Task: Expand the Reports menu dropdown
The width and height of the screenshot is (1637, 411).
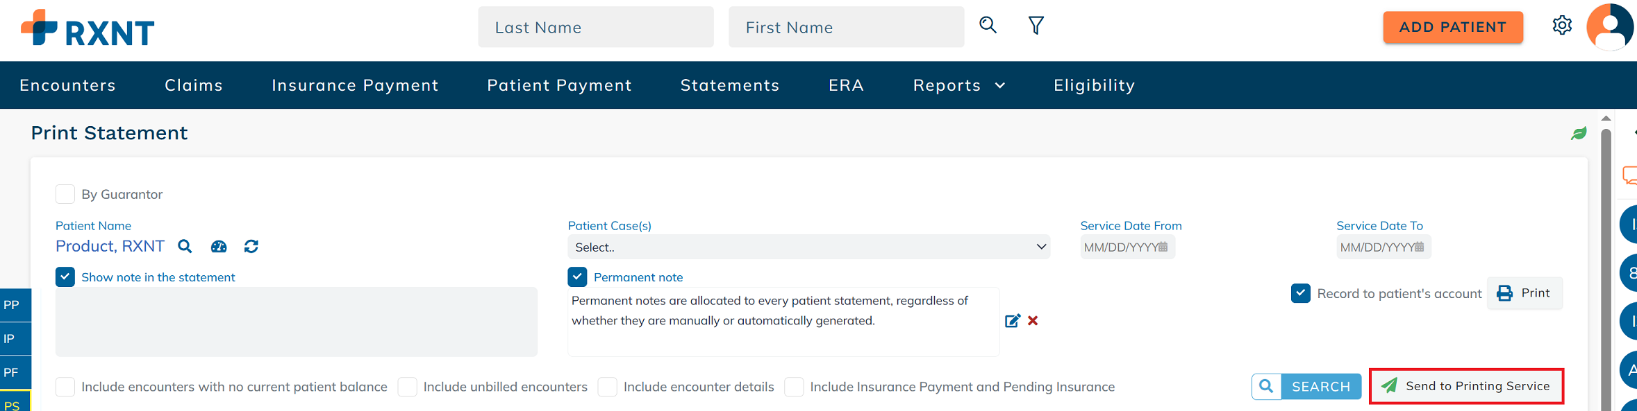Action: tap(959, 85)
